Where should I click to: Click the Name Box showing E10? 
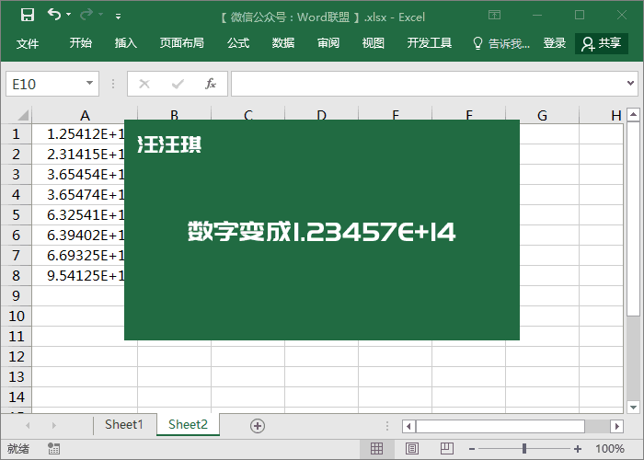45,85
